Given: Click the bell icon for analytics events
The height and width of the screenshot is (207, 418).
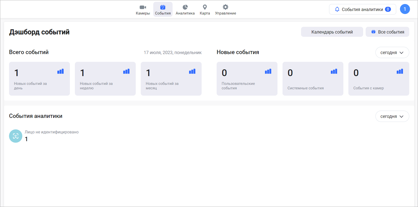Looking at the screenshot, I should coord(337,10).
